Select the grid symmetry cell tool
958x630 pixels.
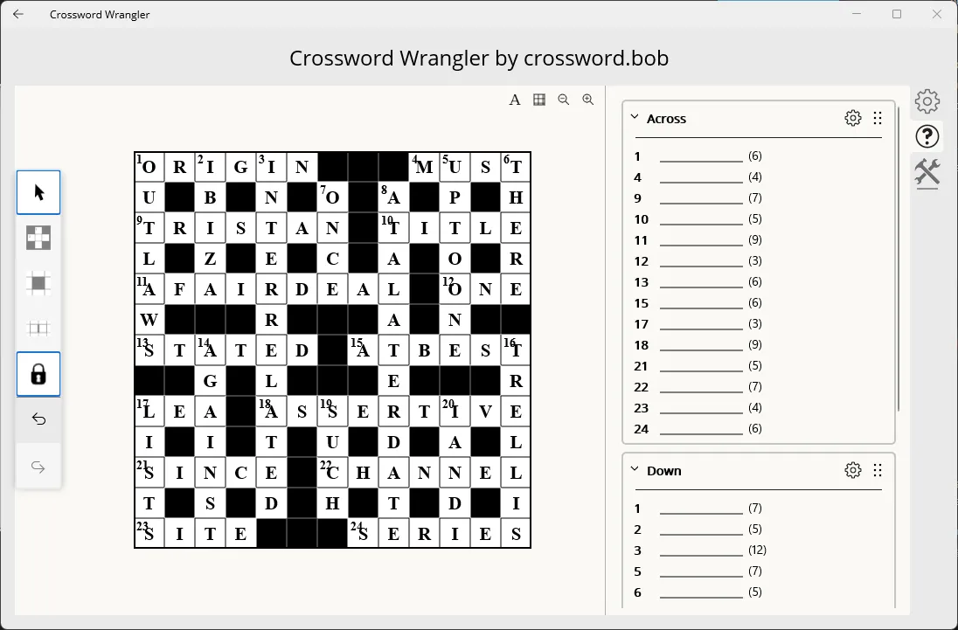[38, 238]
